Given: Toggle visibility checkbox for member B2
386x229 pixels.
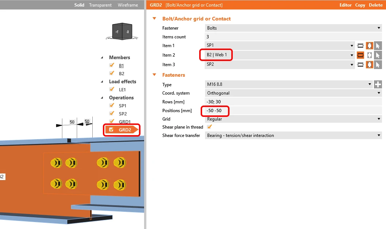Looking at the screenshot, I should point(112,73).
